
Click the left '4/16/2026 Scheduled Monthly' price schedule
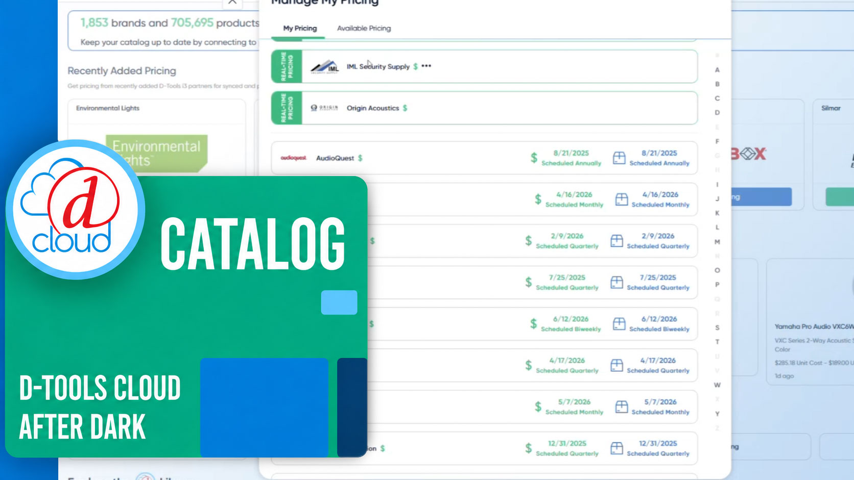(574, 199)
